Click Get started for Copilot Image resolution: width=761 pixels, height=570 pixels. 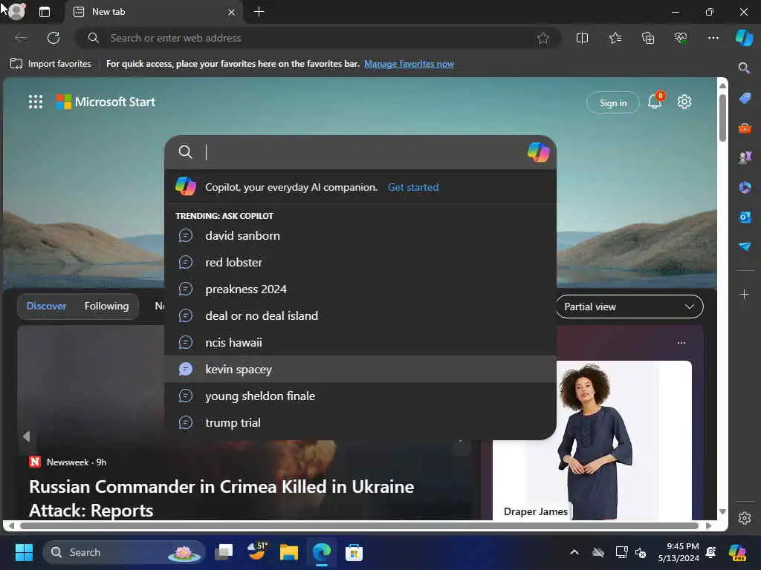click(413, 187)
